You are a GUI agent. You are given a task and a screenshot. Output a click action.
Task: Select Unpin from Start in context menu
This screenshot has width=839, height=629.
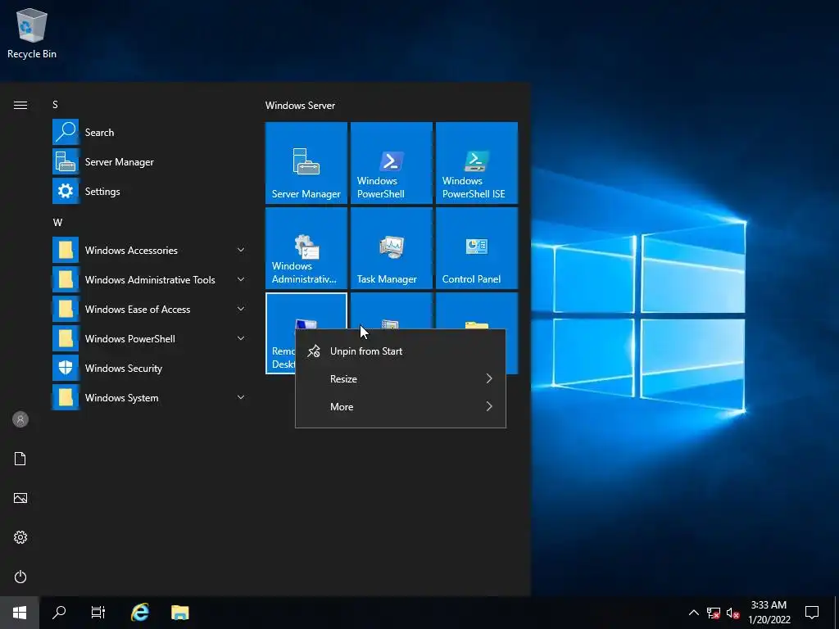(x=400, y=351)
